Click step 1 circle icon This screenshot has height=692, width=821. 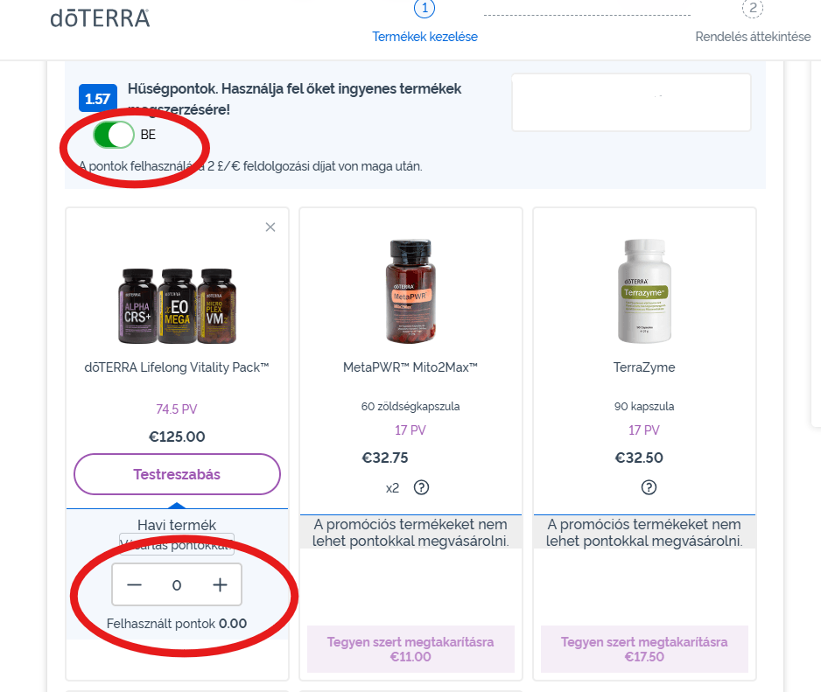(425, 10)
